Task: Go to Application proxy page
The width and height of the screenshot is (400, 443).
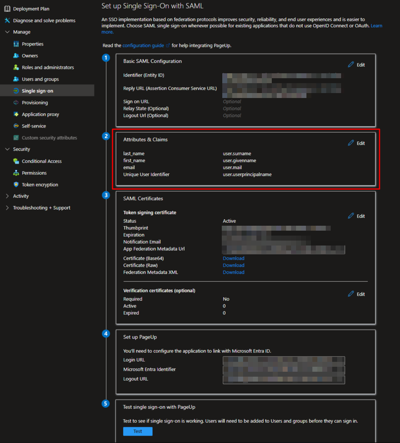Action: click(x=40, y=114)
